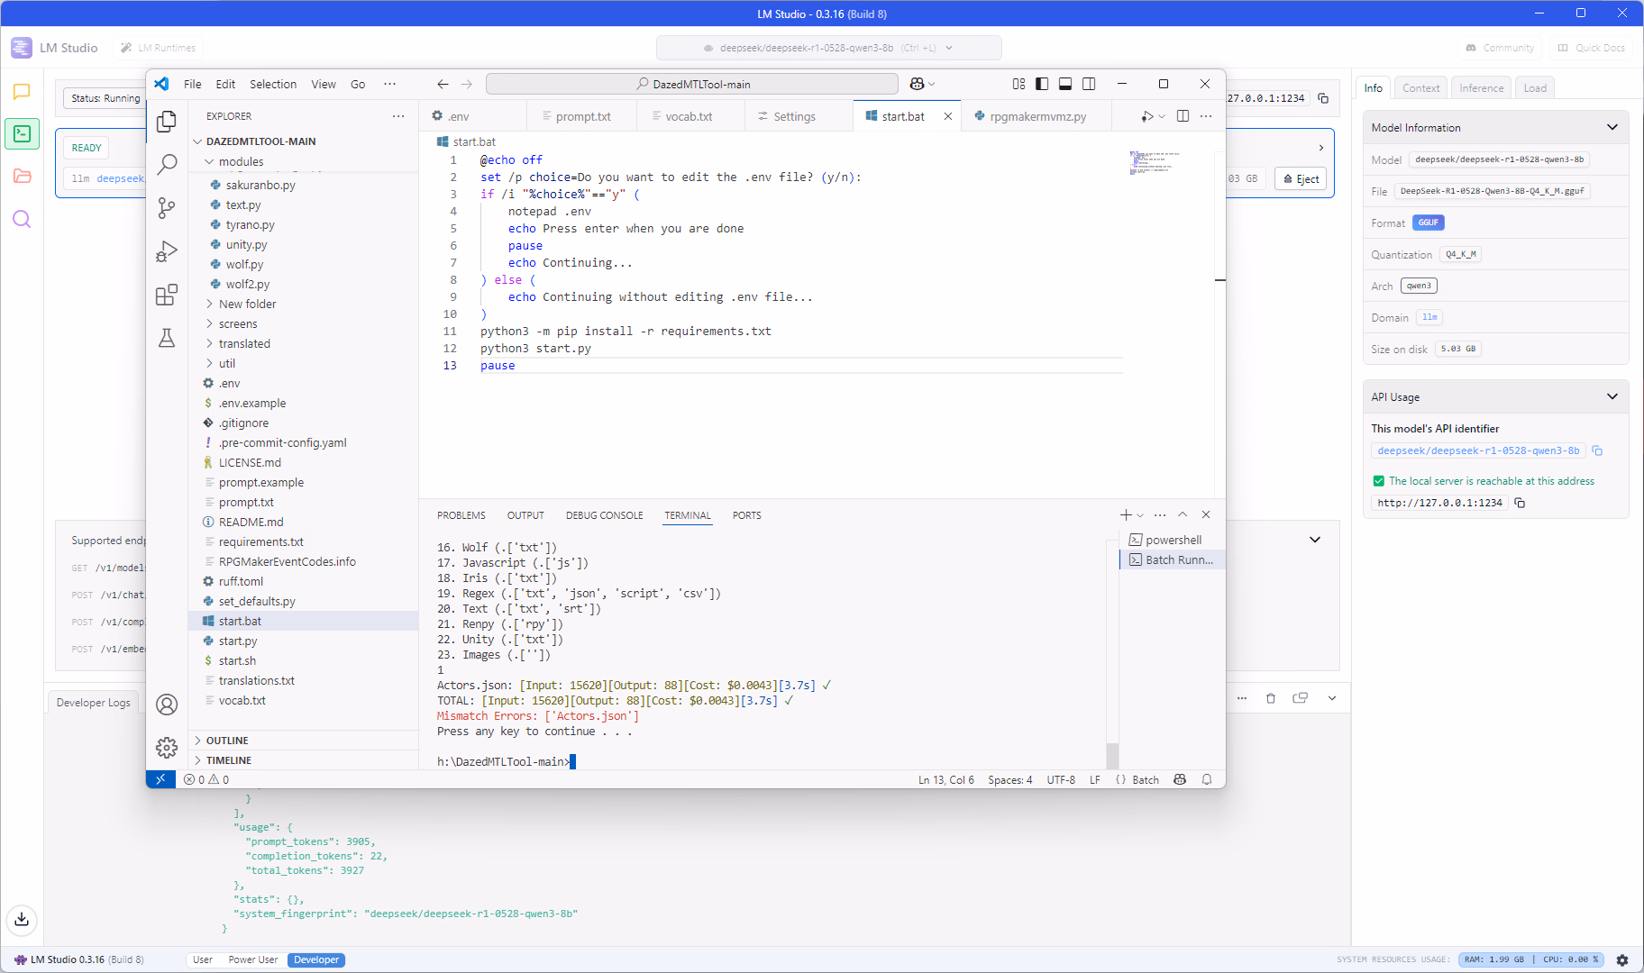Open the Testing flask view
The image size is (1644, 973).
pos(167,338)
